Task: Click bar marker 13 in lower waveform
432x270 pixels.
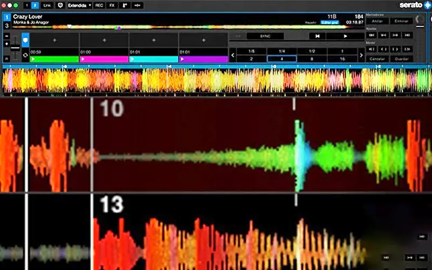Action: pos(111,205)
